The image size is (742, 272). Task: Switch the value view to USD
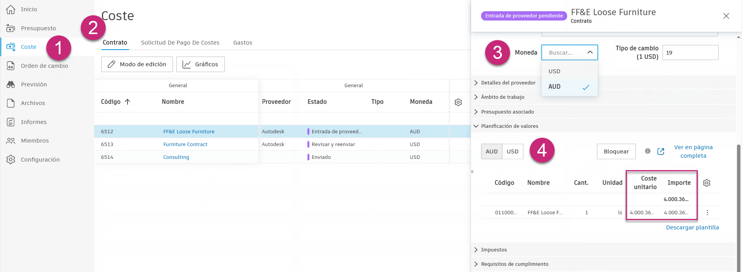click(512, 151)
